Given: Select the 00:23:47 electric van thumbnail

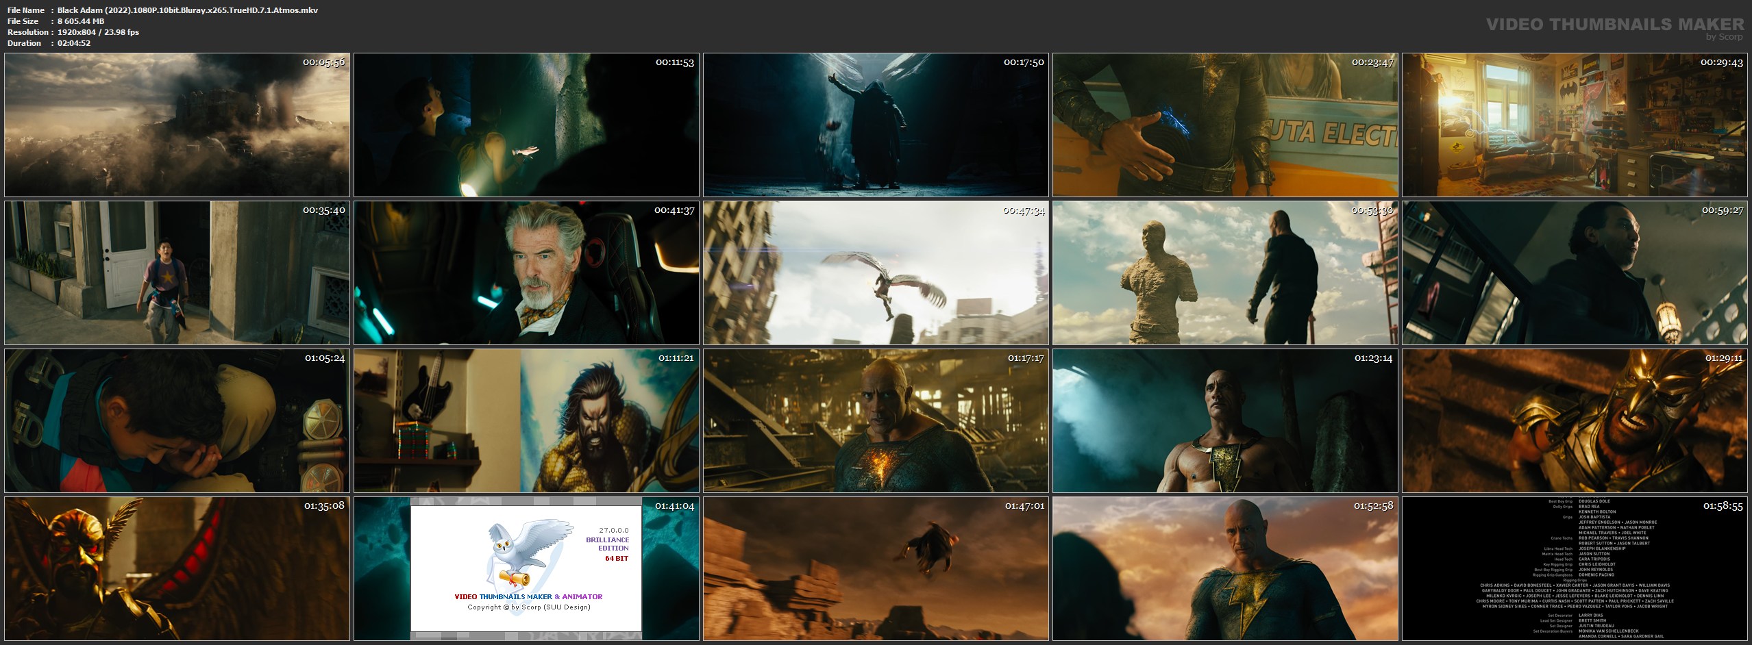Looking at the screenshot, I should (1225, 125).
